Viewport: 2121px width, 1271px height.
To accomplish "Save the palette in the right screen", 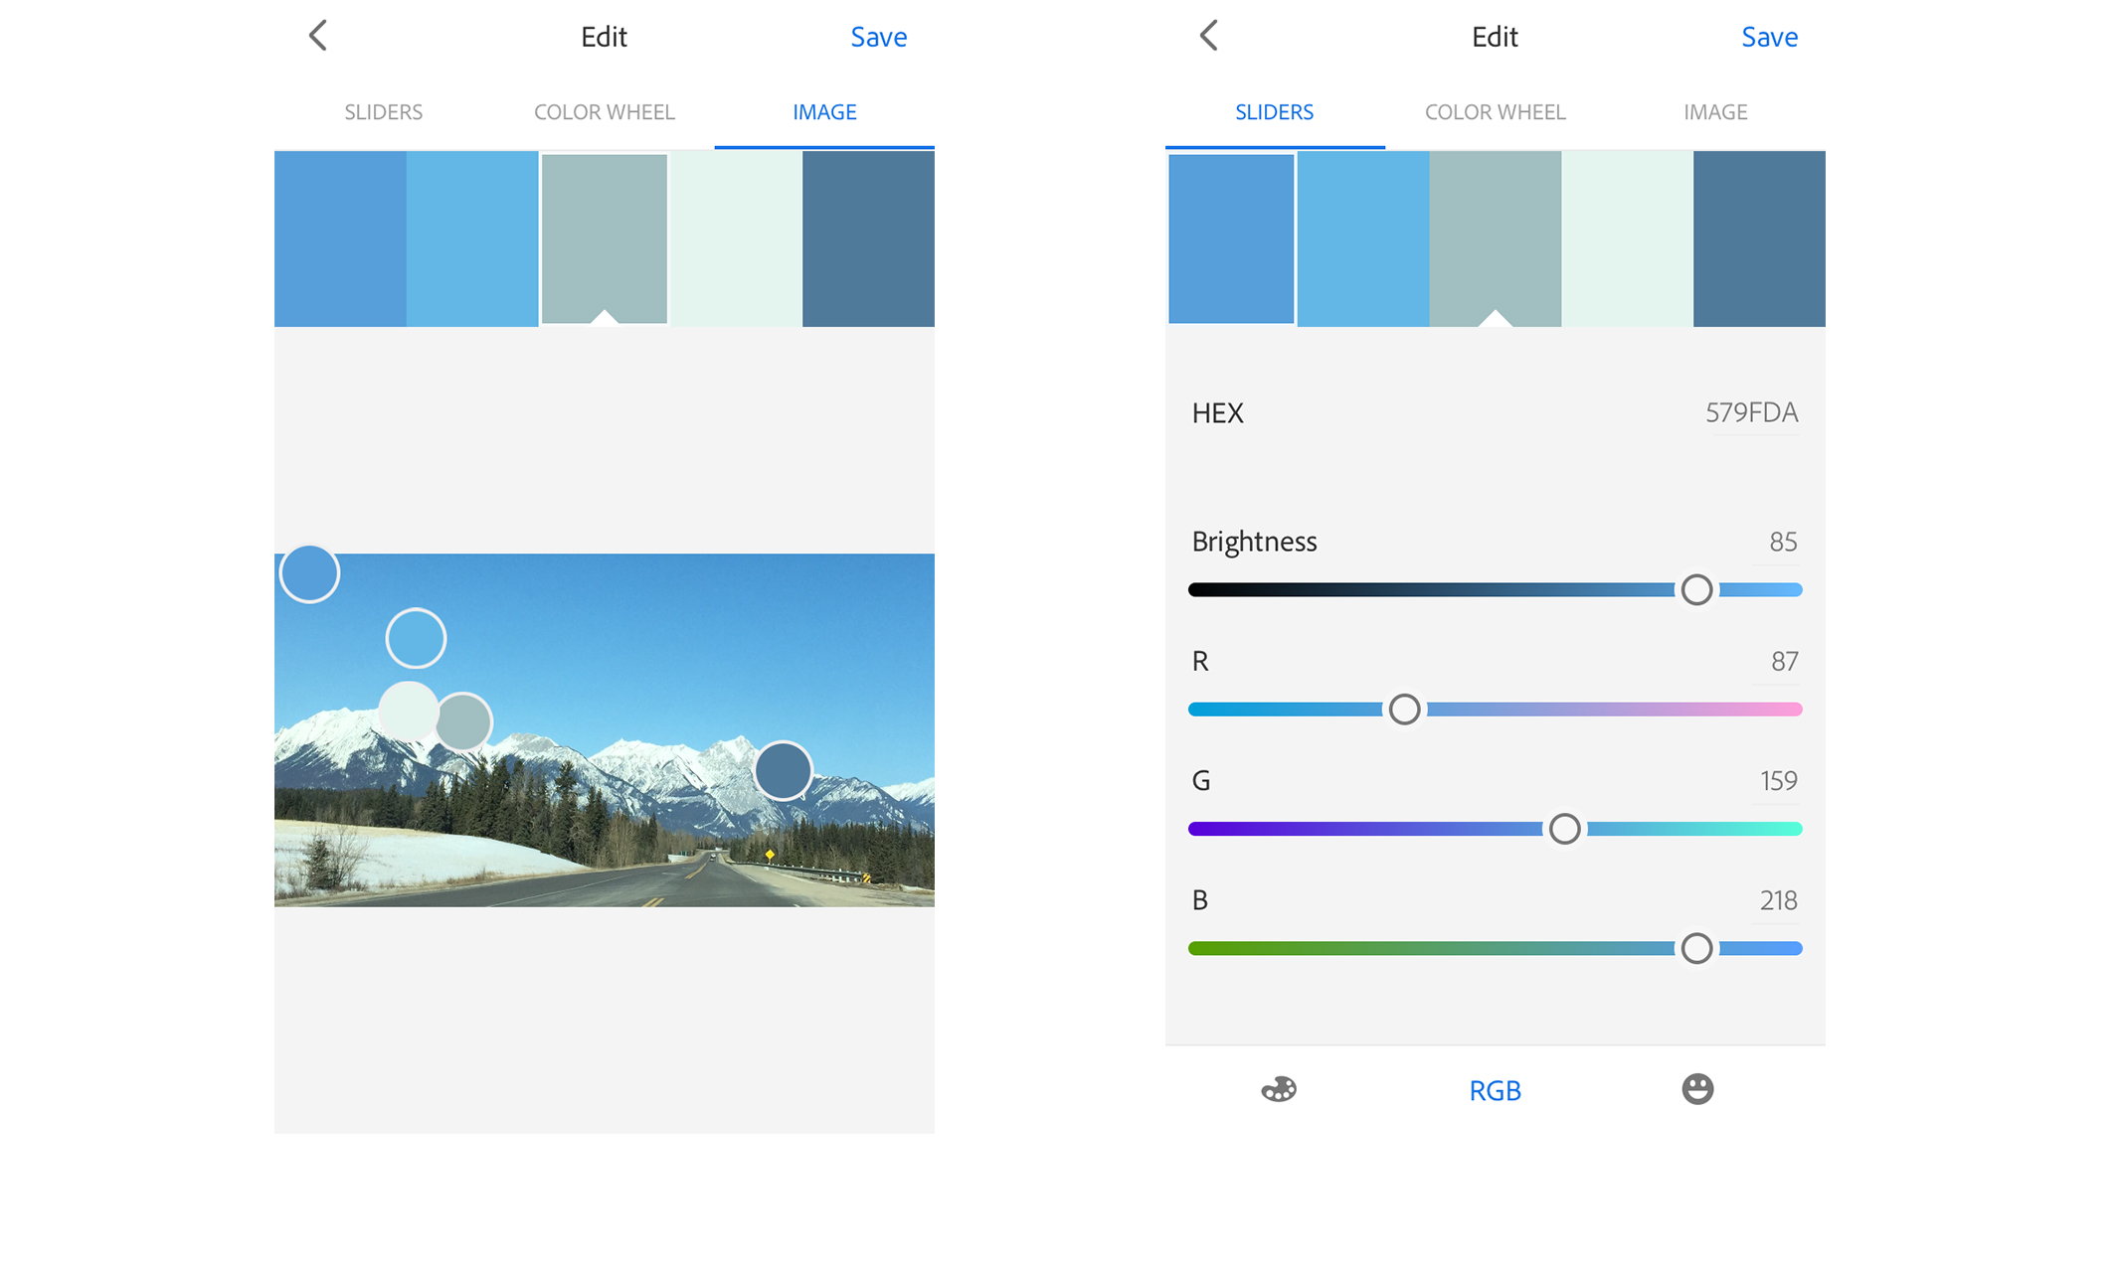I will 1769,37.
